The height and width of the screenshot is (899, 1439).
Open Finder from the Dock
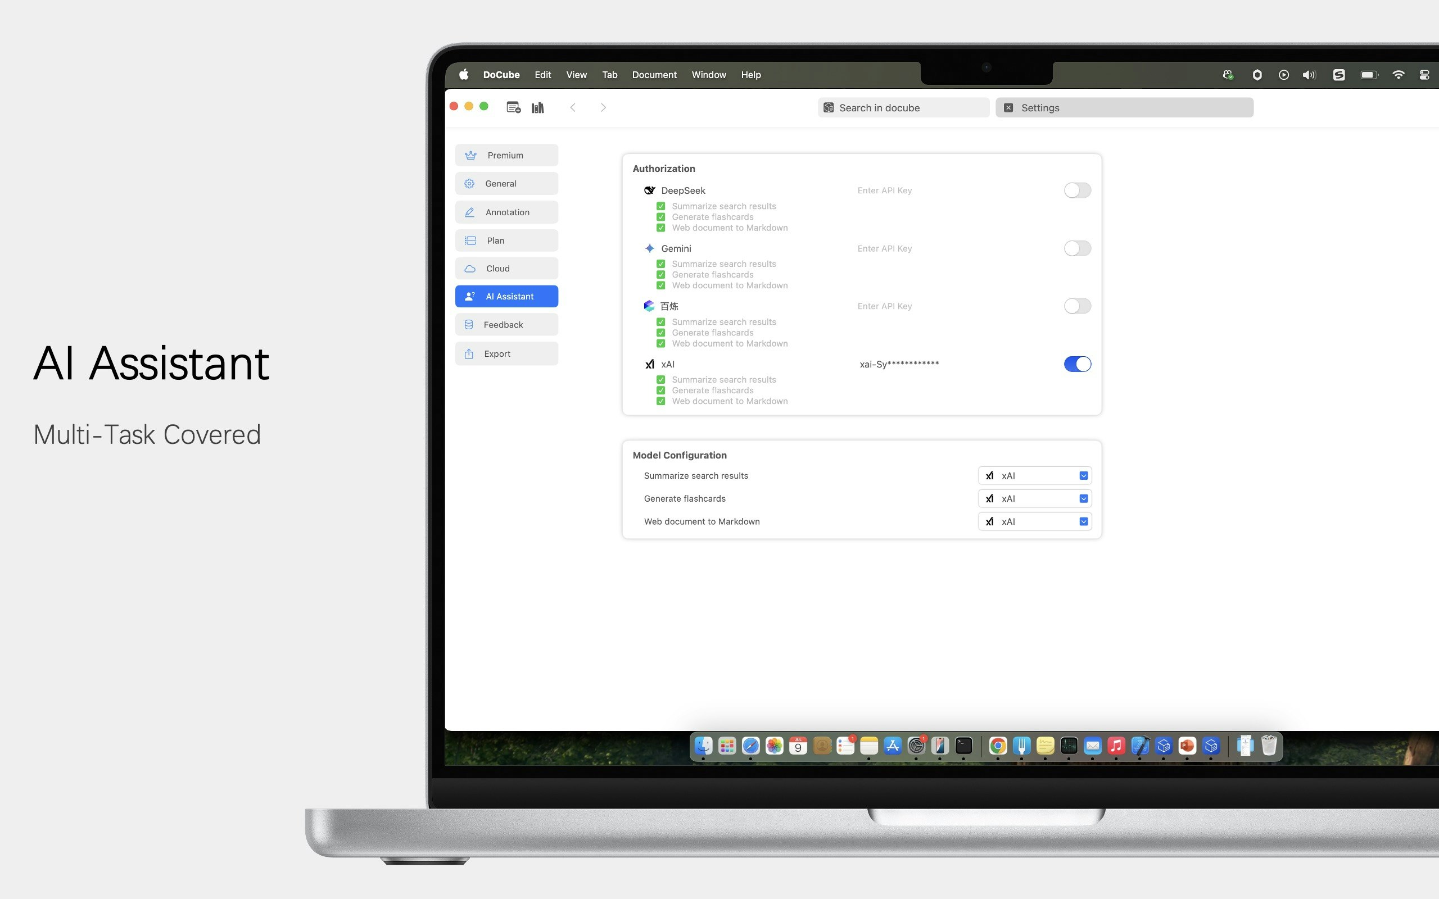(x=703, y=745)
